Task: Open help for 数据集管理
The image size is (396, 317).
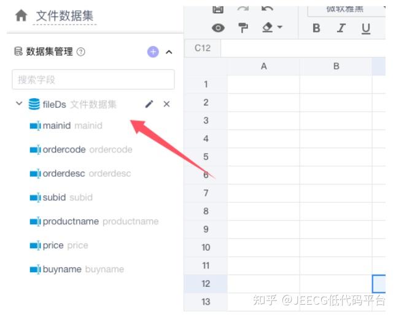Action: tap(81, 52)
